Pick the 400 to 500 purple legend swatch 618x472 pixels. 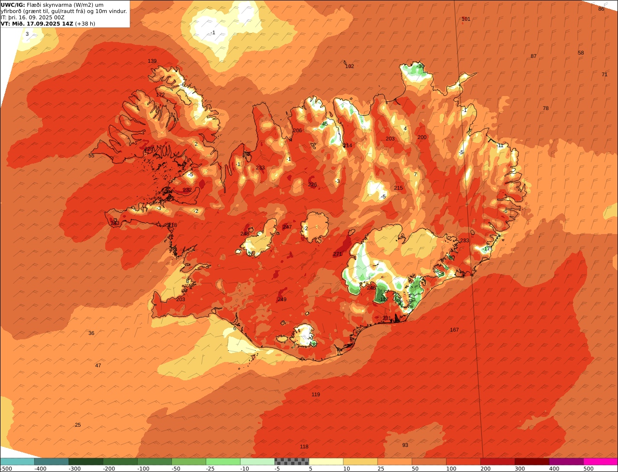566,462
